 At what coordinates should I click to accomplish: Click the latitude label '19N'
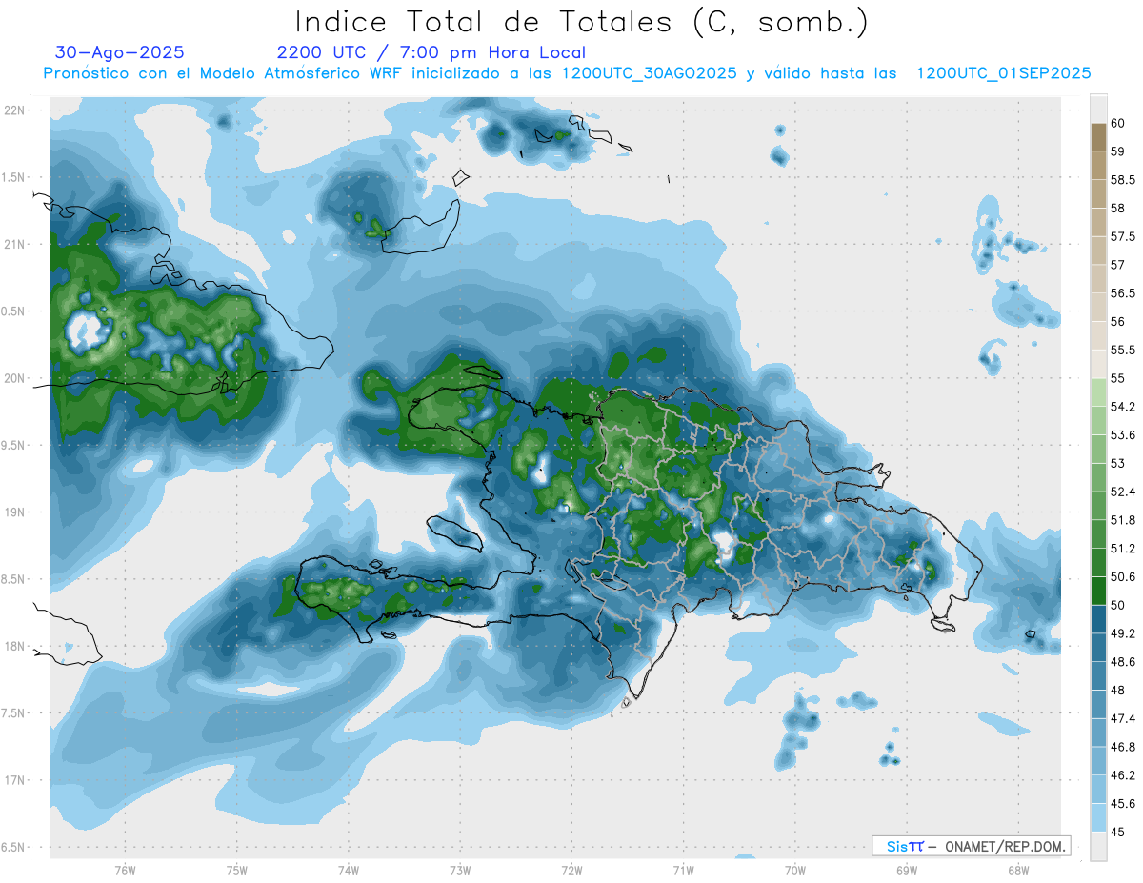[x=14, y=512]
